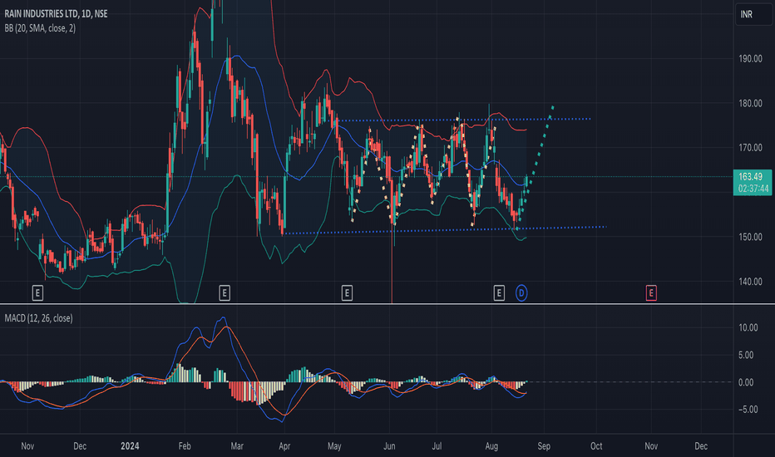775x457 pixels.
Task: Click the 5.00 label on MACD scale
Action: [x=746, y=355]
